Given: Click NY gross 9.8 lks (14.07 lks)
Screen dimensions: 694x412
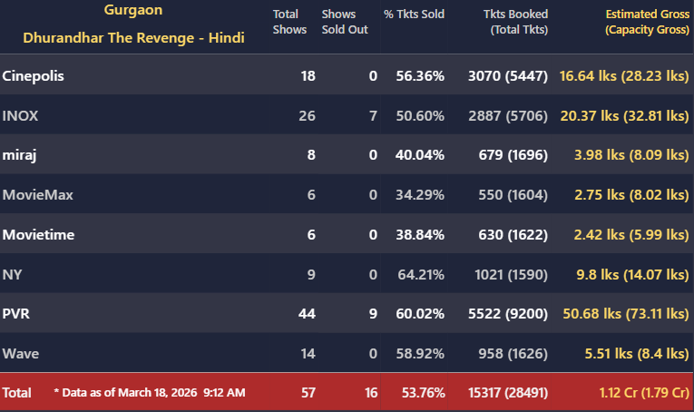Looking at the screenshot, I should pyautogui.click(x=632, y=275).
